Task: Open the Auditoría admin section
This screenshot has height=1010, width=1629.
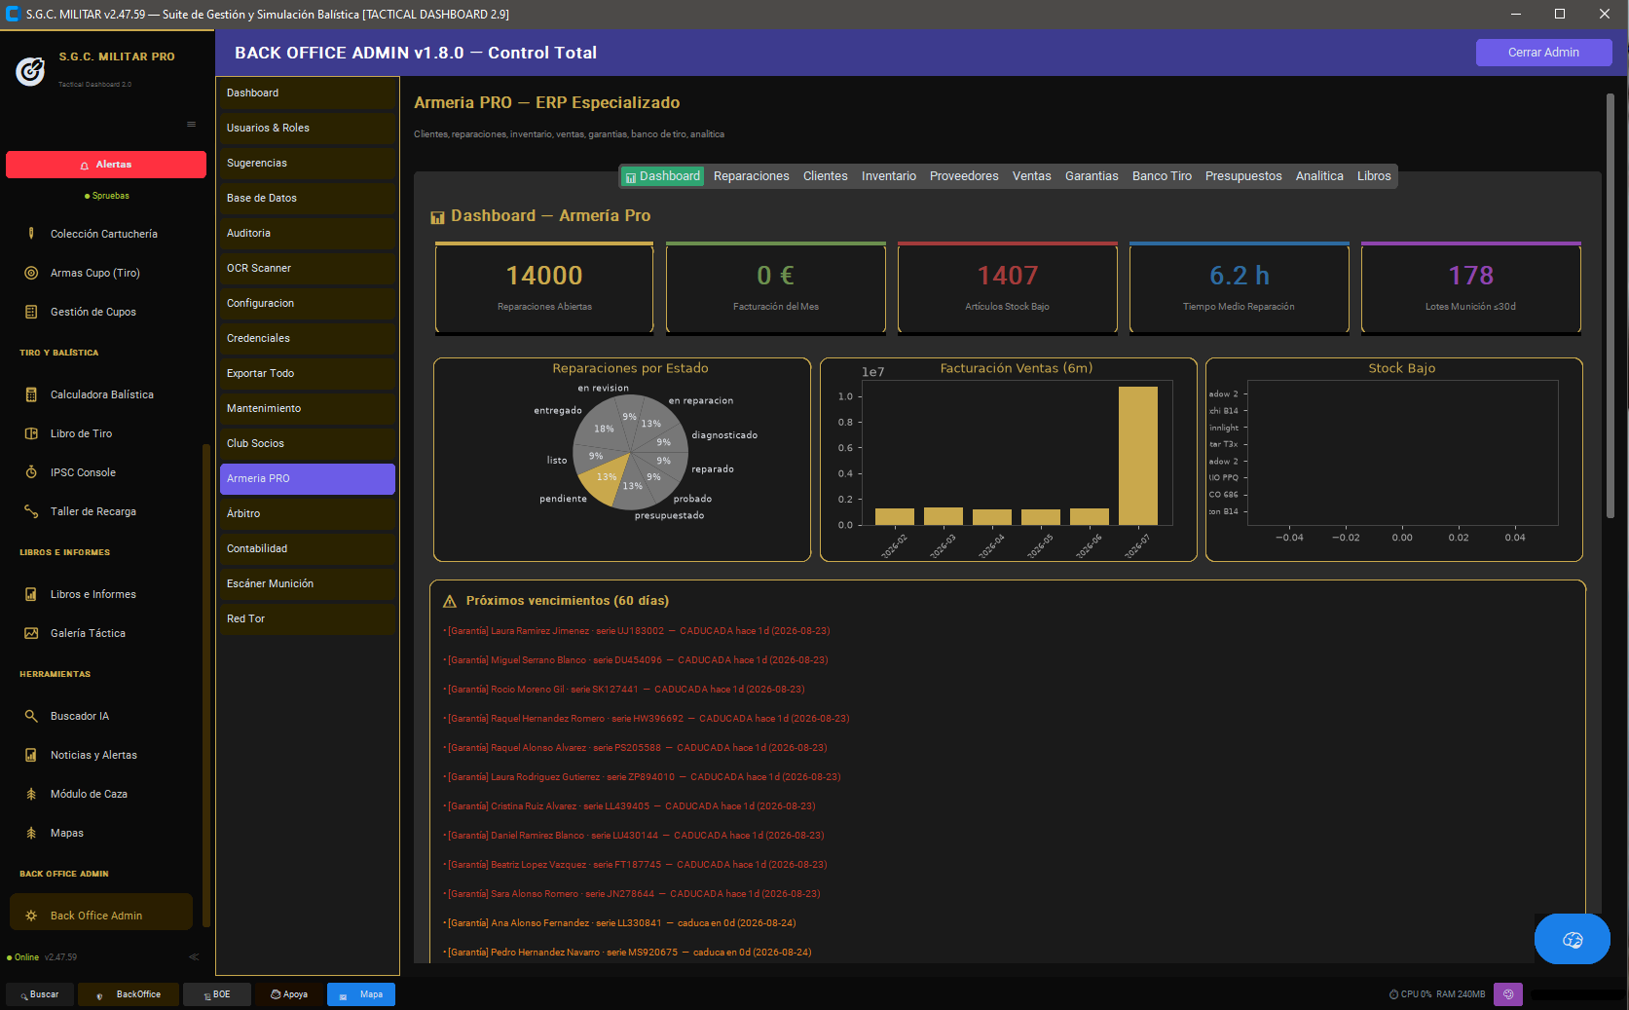Action: tap(308, 233)
